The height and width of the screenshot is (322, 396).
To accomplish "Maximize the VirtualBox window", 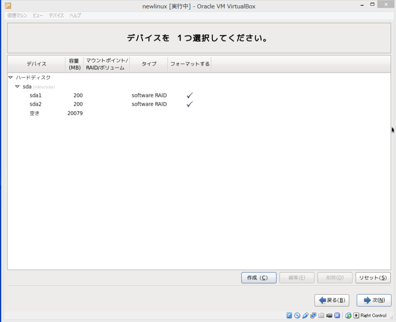I will click(x=372, y=4).
